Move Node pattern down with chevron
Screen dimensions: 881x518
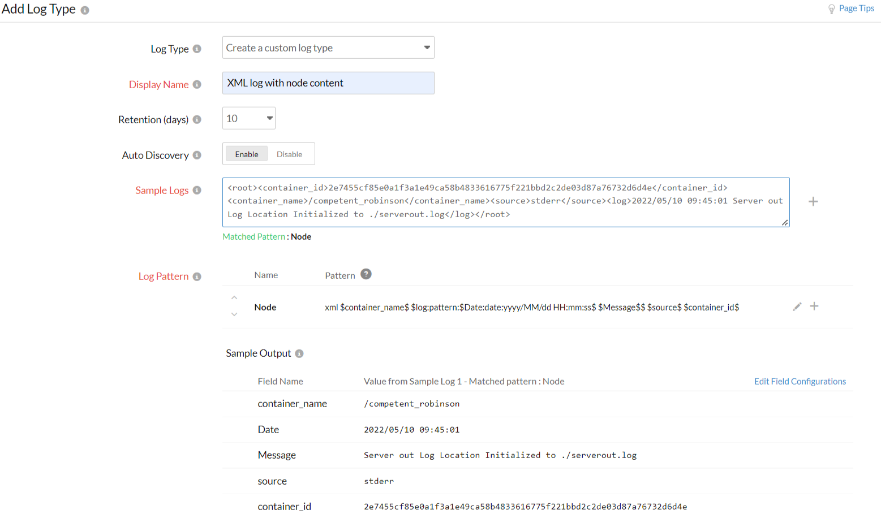pyautogui.click(x=234, y=314)
